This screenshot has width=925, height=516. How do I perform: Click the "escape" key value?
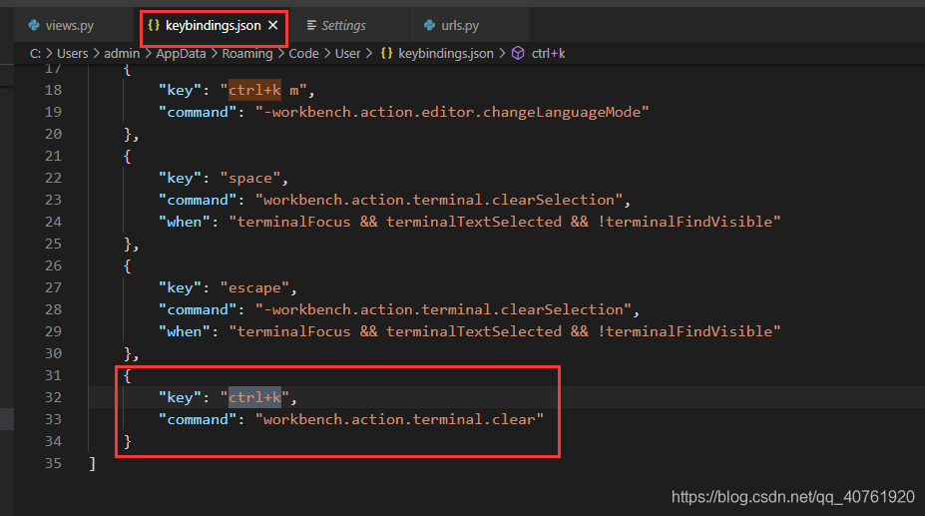[254, 287]
